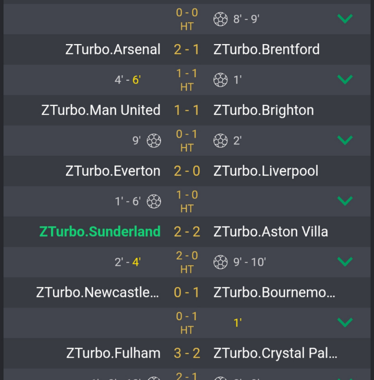This screenshot has height=380, width=374.
Task: Expand the Newcastle vs Bournemouth match chevron
Action: coord(345,323)
